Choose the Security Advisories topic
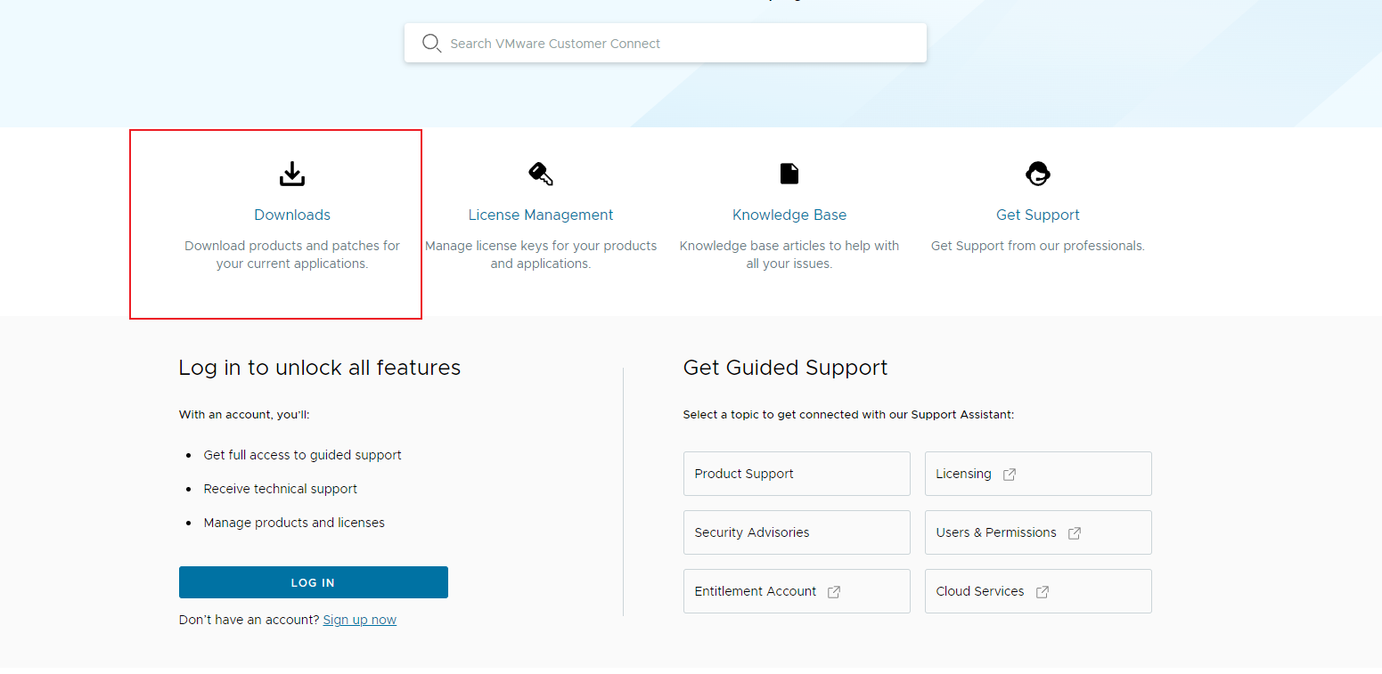 click(x=797, y=532)
